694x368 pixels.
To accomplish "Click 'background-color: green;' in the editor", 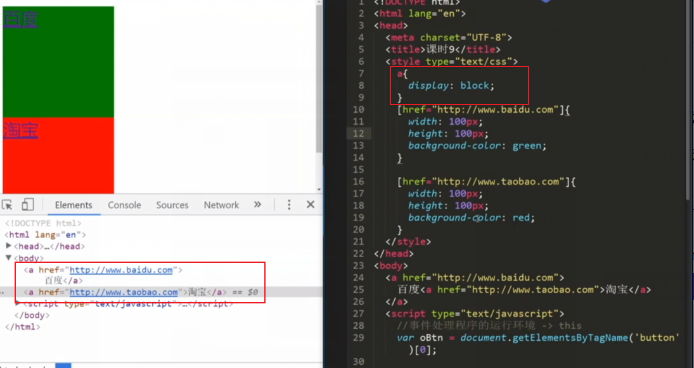I will pos(477,146).
